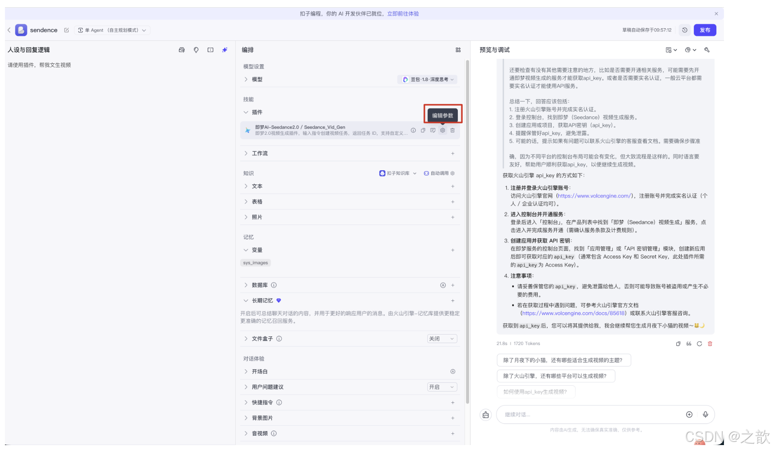Collapse the 插件 section
The width and height of the screenshot is (772, 450).
(246, 112)
